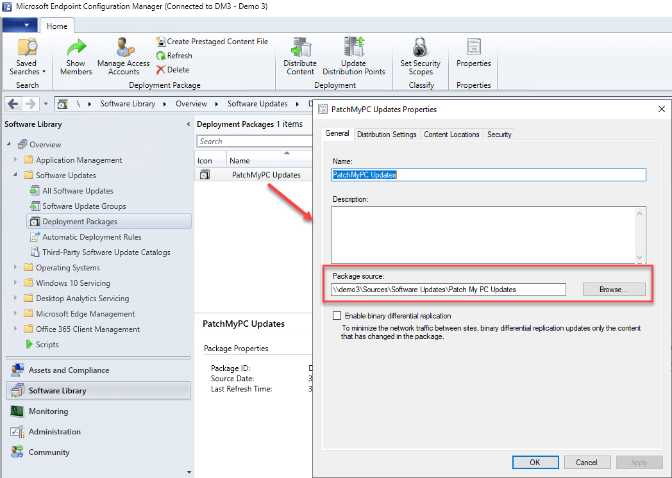This screenshot has height=478, width=672.
Task: Click the Icon column header
Action: tap(210, 161)
